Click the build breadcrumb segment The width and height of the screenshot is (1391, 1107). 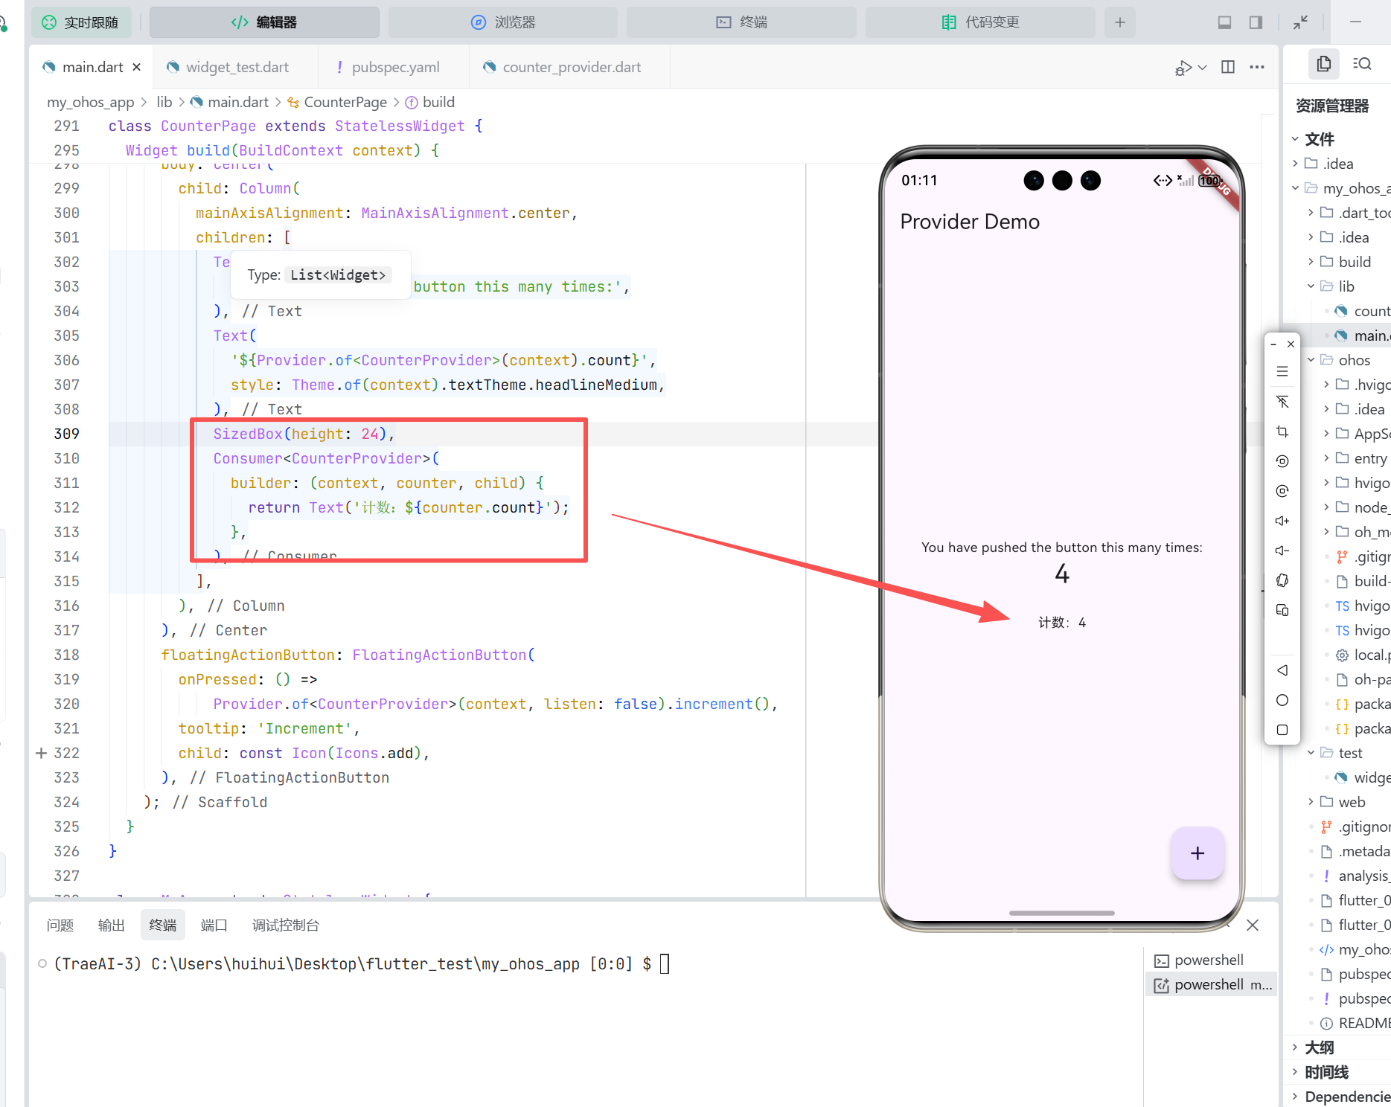[x=438, y=102]
